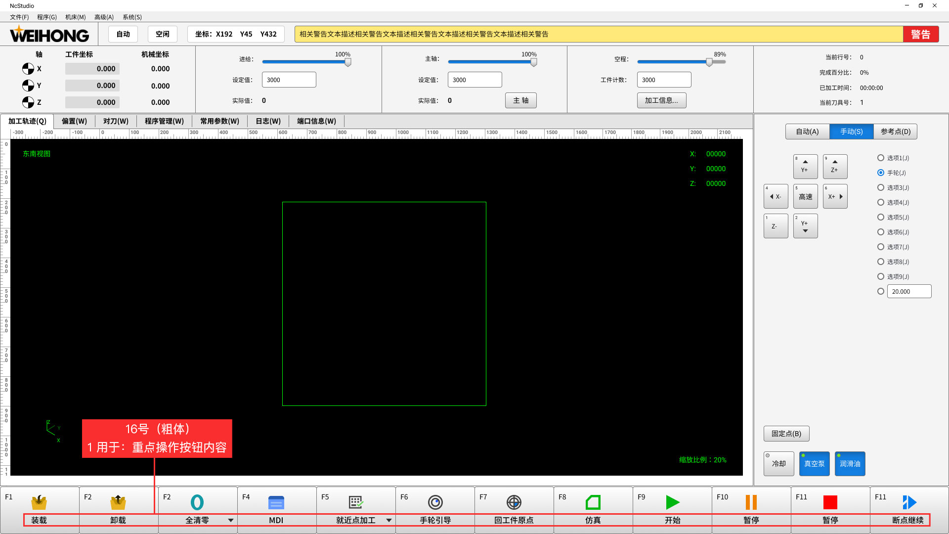The height and width of the screenshot is (534, 949).
Task: Toggle the 润滑油 lubrication button
Action: pos(850,464)
